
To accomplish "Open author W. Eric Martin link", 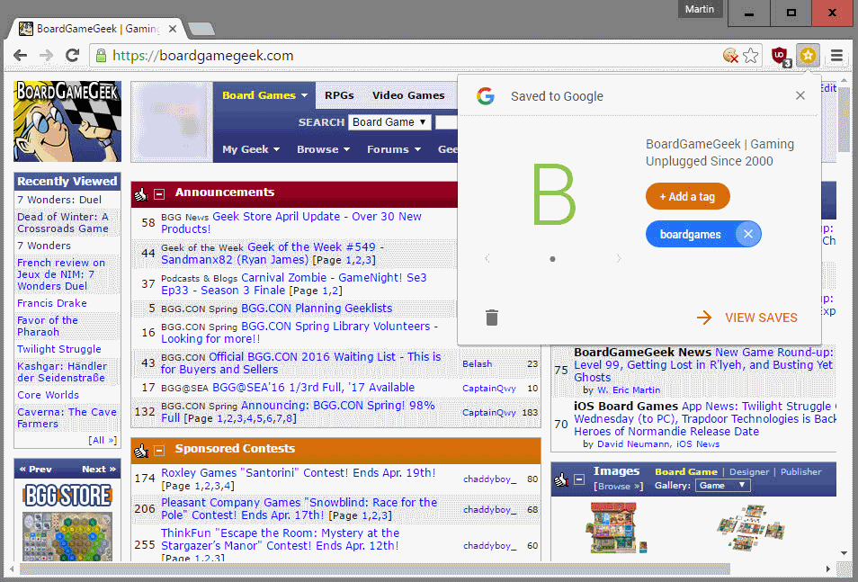I will (x=628, y=389).
